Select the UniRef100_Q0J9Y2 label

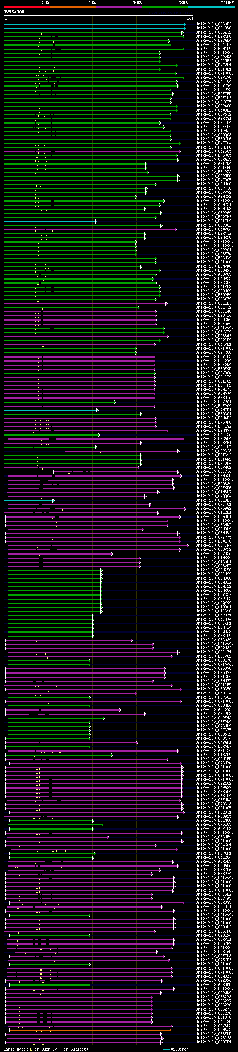click(213, 90)
